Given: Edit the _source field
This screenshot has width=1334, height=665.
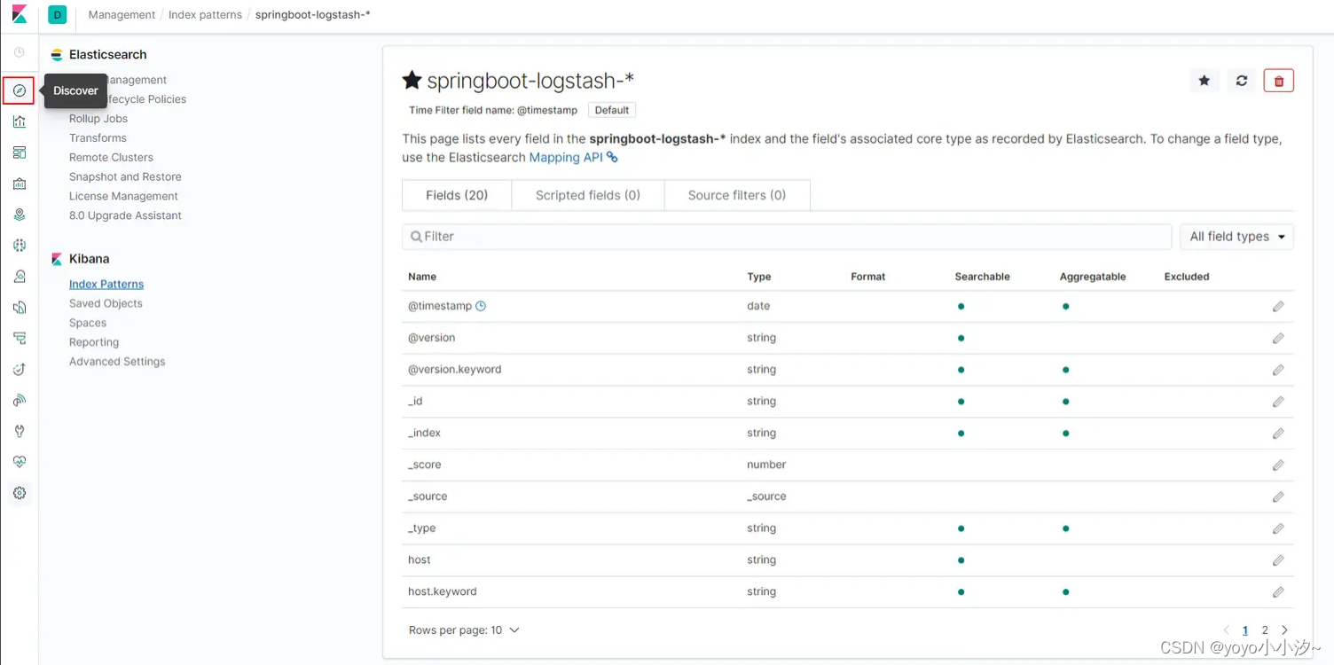Looking at the screenshot, I should (1278, 497).
